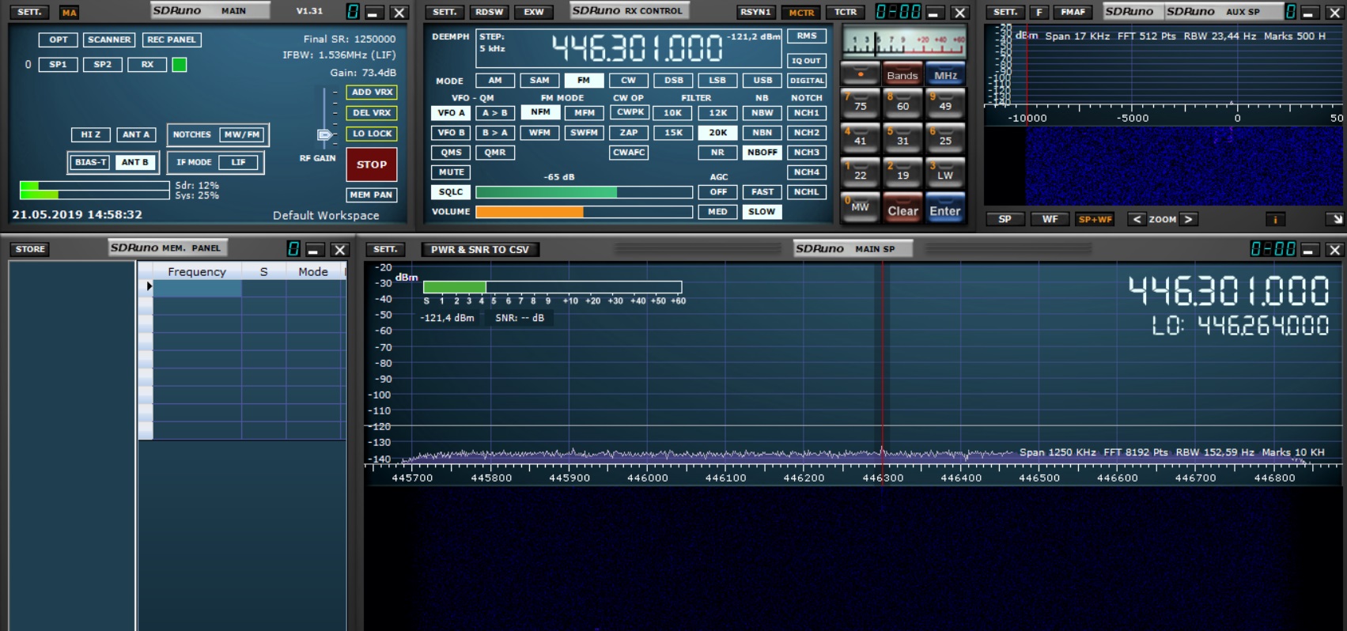Select AM demodulation mode
This screenshot has width=1347, height=631.
[x=495, y=81]
